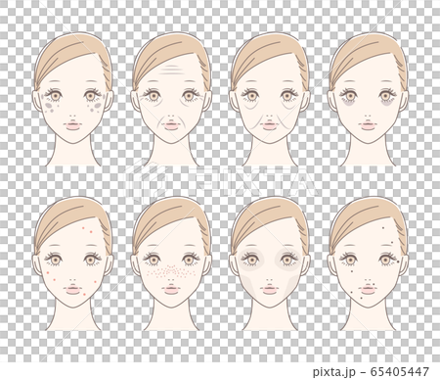Select the face with sagging smile lines

pos(270,99)
